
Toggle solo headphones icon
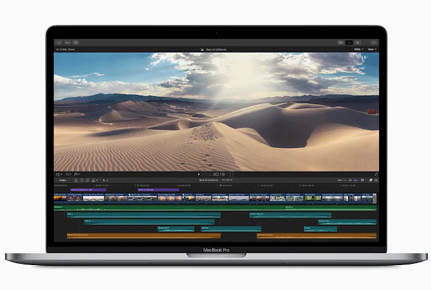point(350,180)
